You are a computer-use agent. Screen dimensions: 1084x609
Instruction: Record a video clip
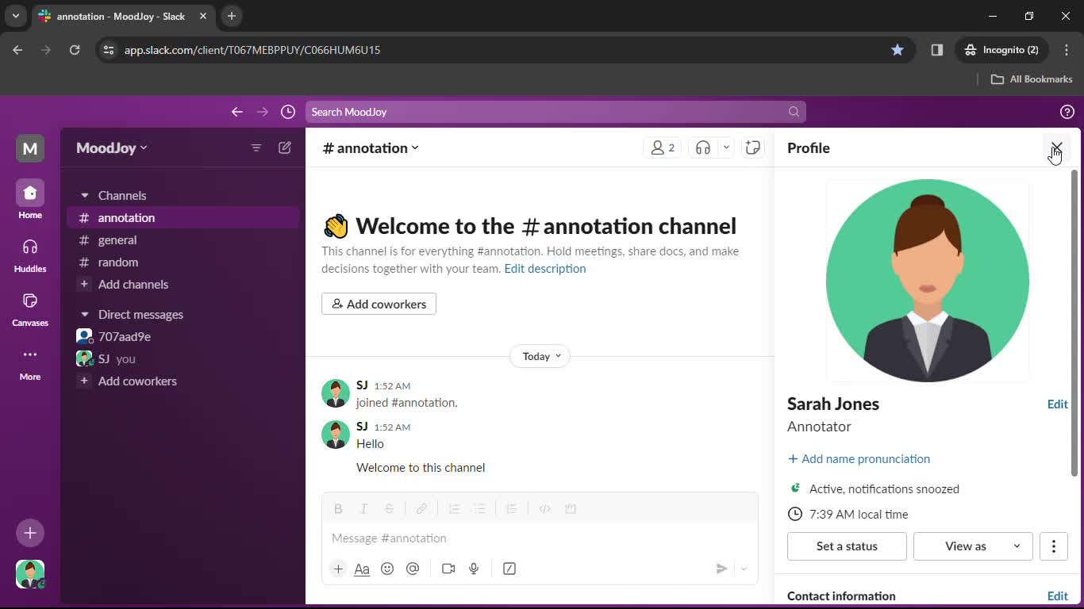pos(448,569)
